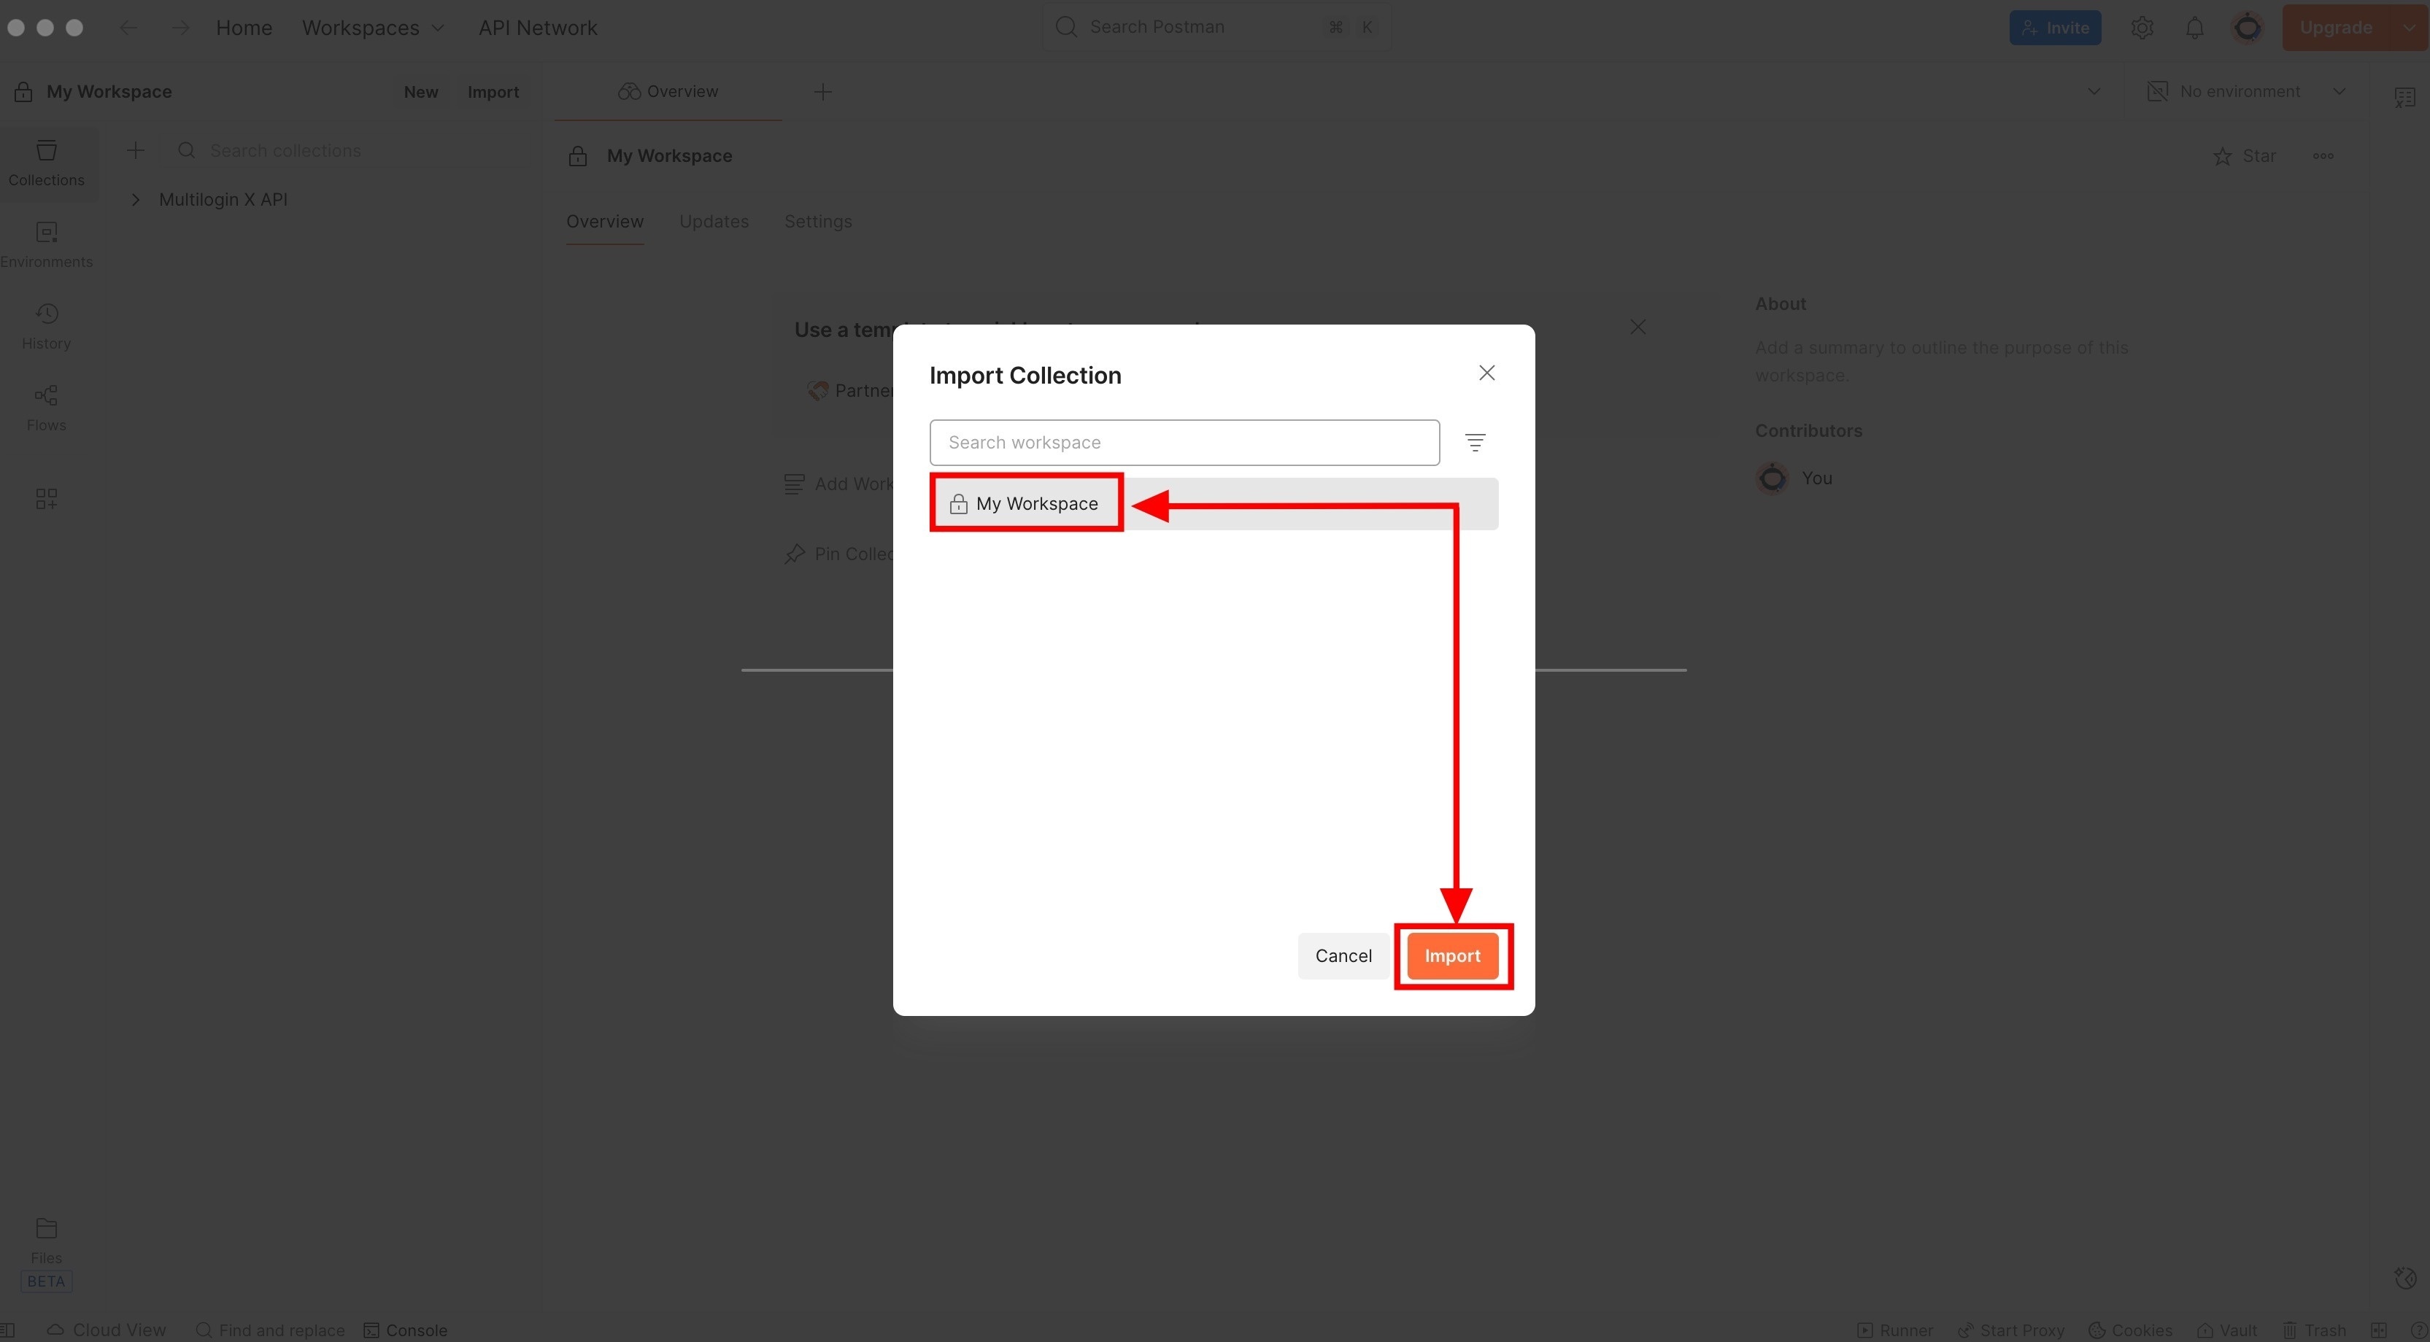This screenshot has height=1342, width=2430.
Task: Open the History panel from the sidebar
Action: pos(46,325)
